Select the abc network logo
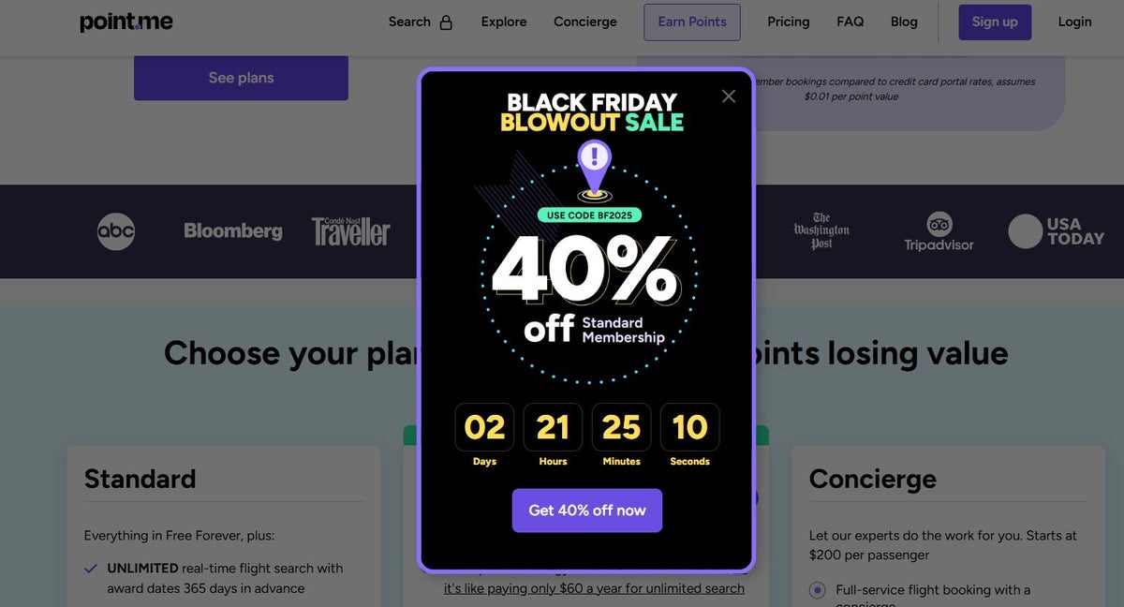 pyautogui.click(x=115, y=231)
